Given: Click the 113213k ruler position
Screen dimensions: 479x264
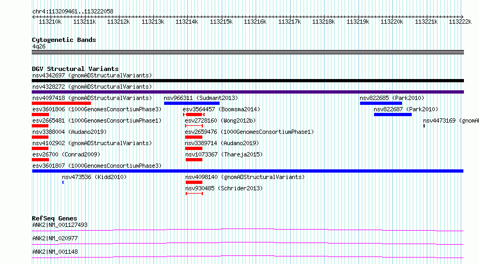Looking at the screenshot, I should tap(153, 22).
